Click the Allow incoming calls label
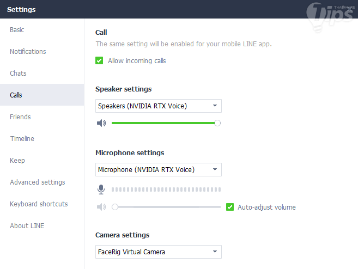The height and width of the screenshot is (269, 358). [x=137, y=60]
